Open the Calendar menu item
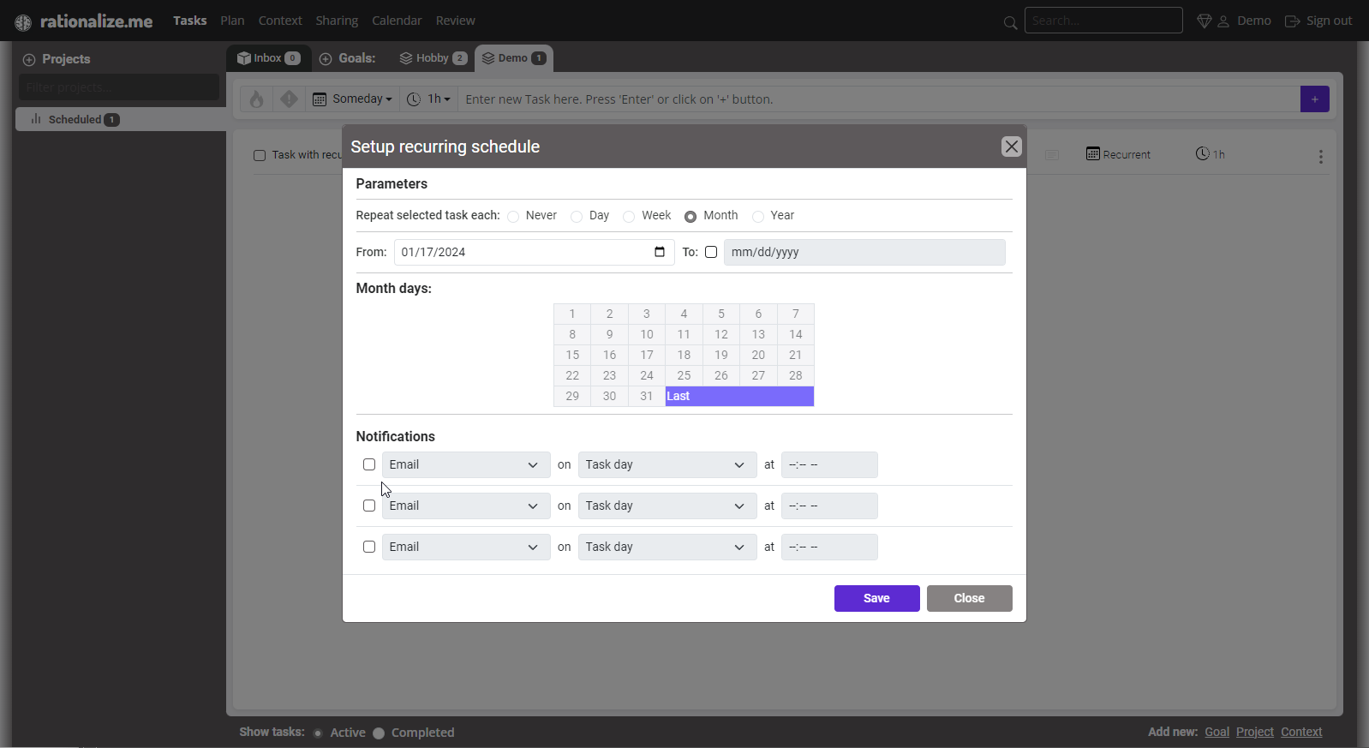Image resolution: width=1369 pixels, height=748 pixels. [x=396, y=21]
